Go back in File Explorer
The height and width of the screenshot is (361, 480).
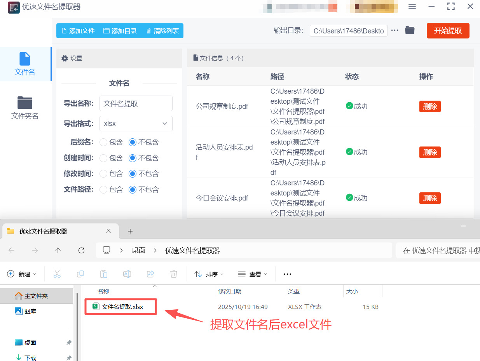[x=12, y=251]
